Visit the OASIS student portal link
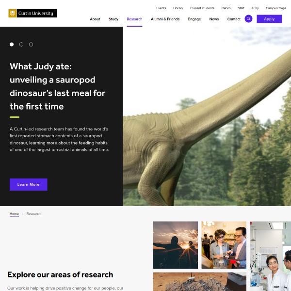This screenshot has width=291, height=291. pyautogui.click(x=226, y=8)
